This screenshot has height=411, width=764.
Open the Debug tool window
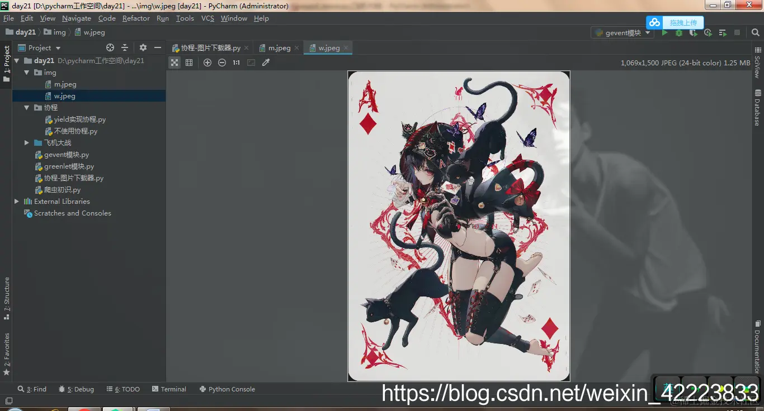[77, 389]
